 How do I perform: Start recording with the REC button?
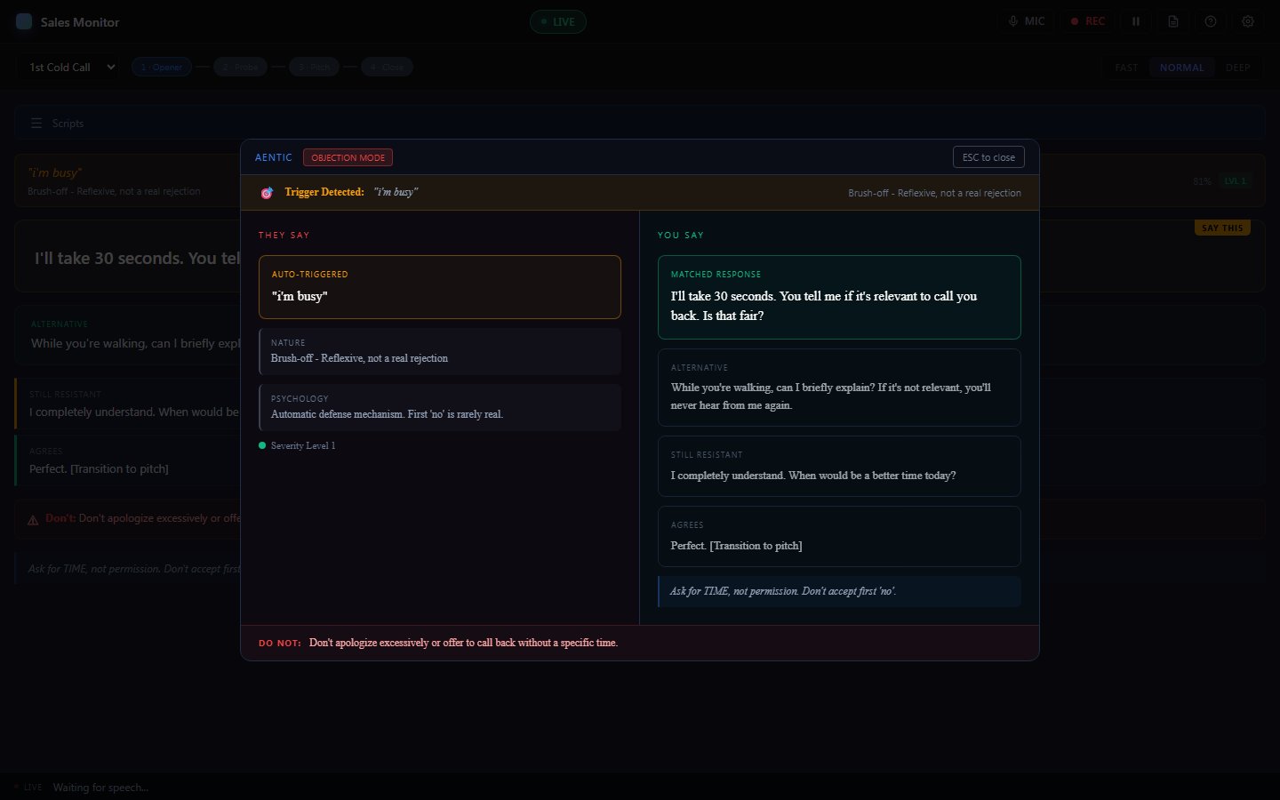(1087, 21)
